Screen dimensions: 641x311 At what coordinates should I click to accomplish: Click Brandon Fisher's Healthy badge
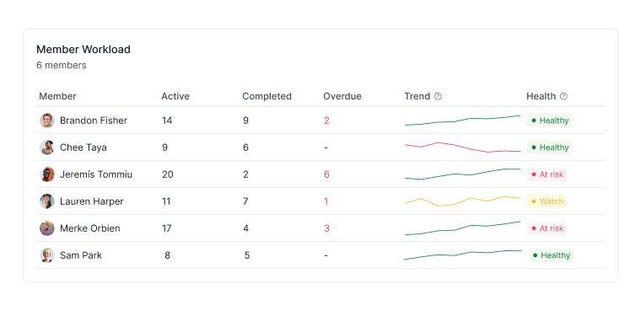coord(549,121)
